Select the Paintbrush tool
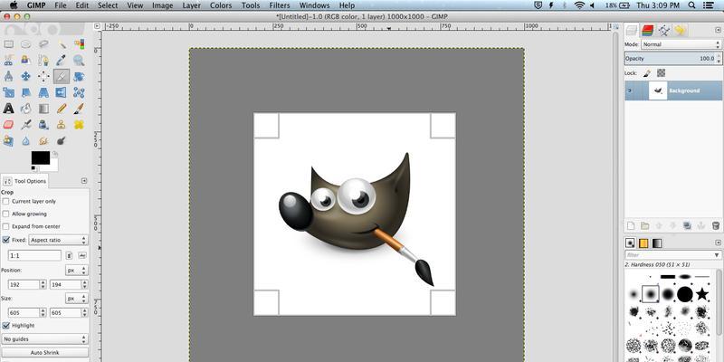Screen dimensions: 724x362 [x=79, y=109]
